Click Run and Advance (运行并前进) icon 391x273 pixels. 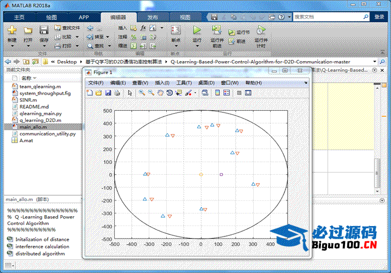pyautogui.click(x=217, y=30)
